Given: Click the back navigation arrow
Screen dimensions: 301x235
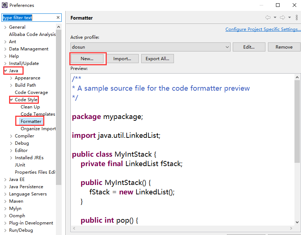Looking at the screenshot, I should point(268,17).
